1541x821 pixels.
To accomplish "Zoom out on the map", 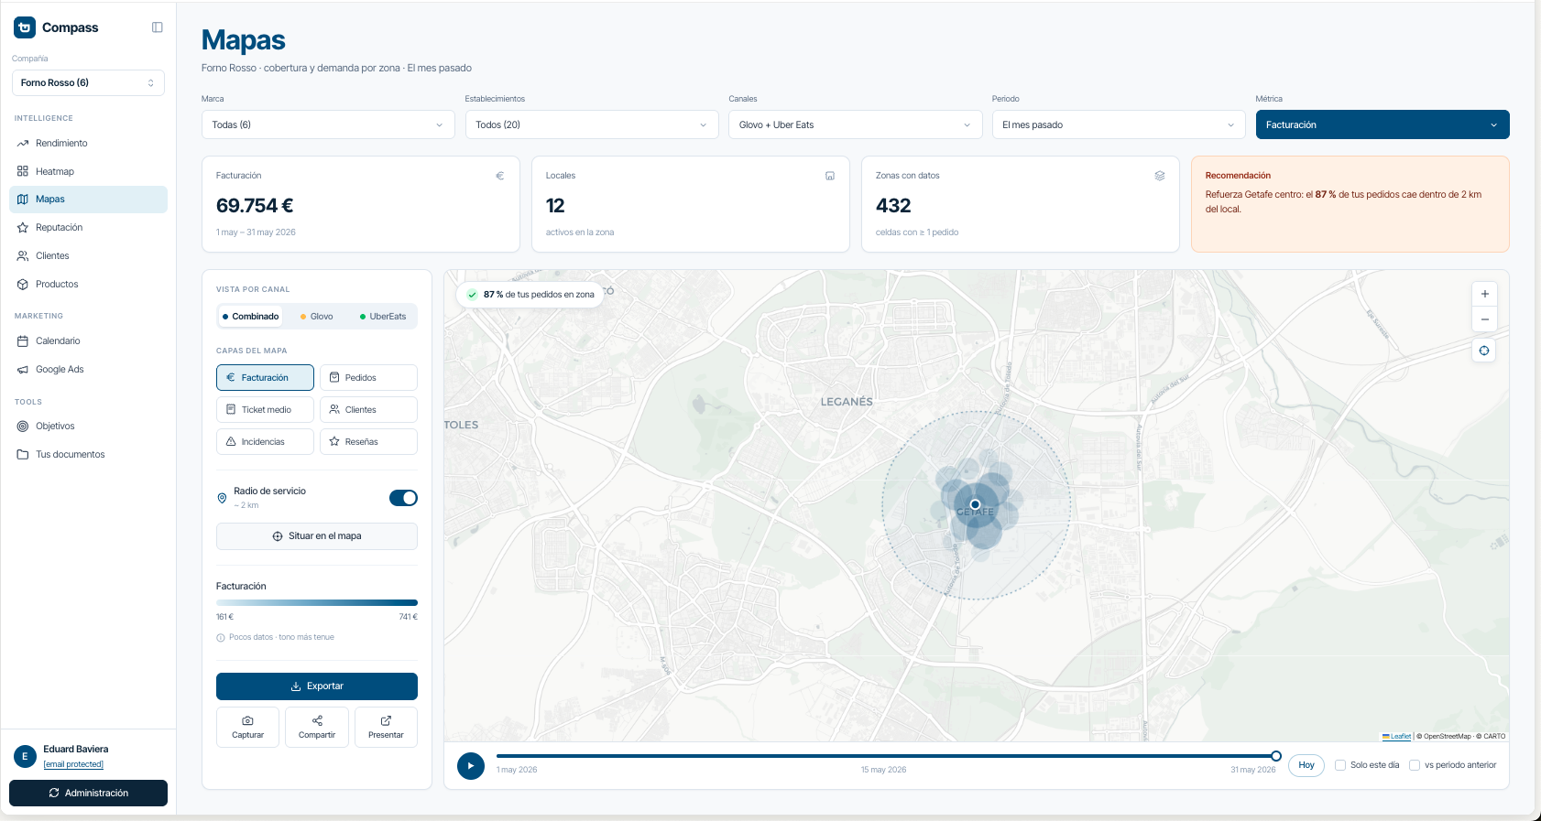I will coord(1484,319).
